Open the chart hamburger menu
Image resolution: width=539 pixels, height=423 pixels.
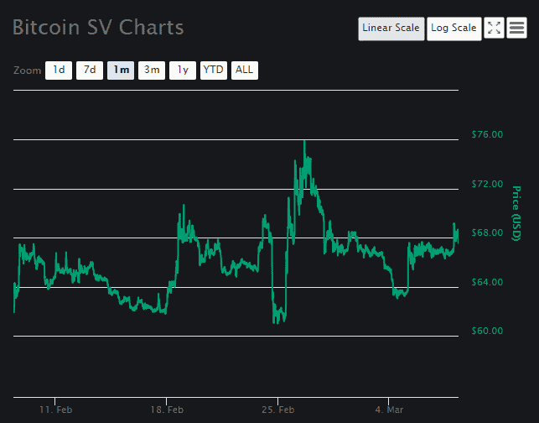[x=516, y=28]
